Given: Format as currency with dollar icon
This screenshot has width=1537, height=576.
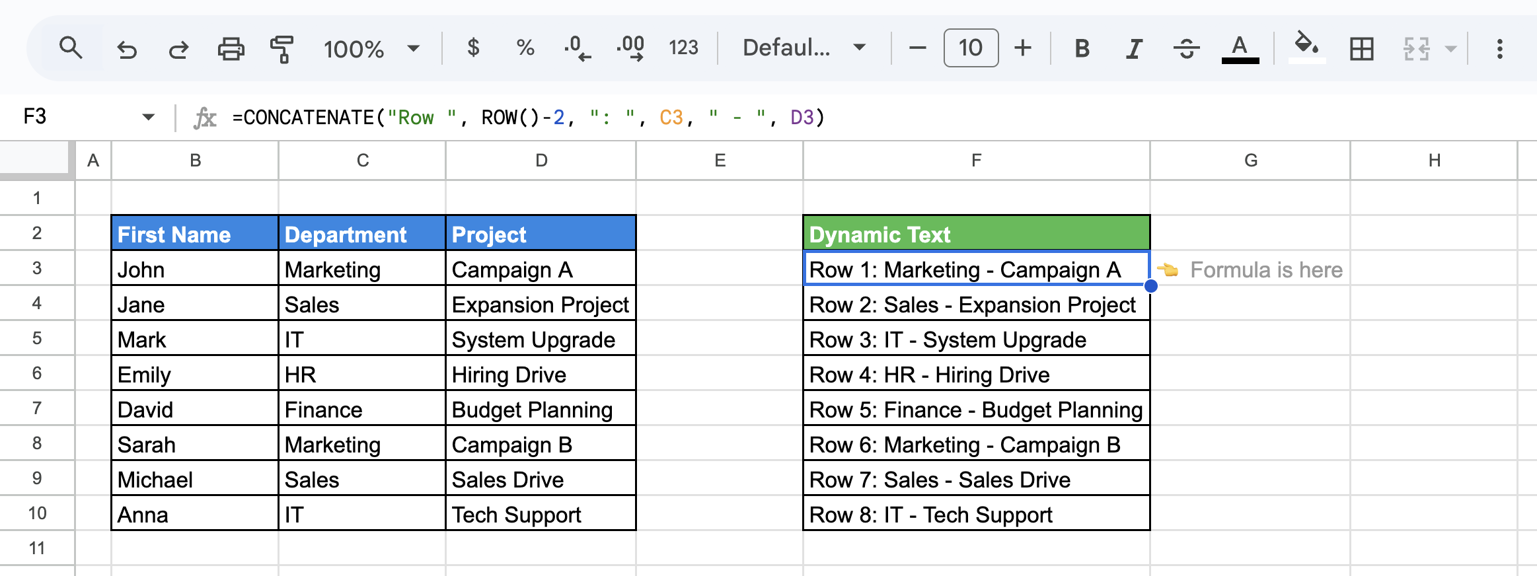Looking at the screenshot, I should [473, 48].
